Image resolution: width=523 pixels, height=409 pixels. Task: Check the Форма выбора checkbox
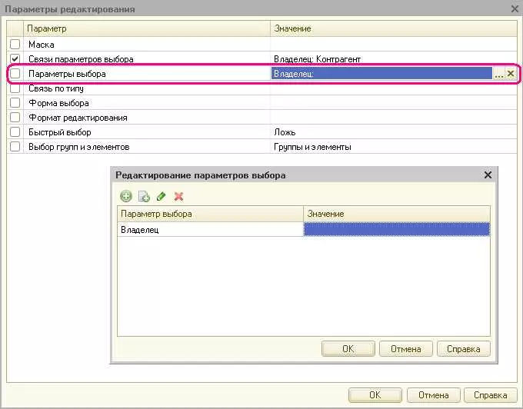pos(15,103)
